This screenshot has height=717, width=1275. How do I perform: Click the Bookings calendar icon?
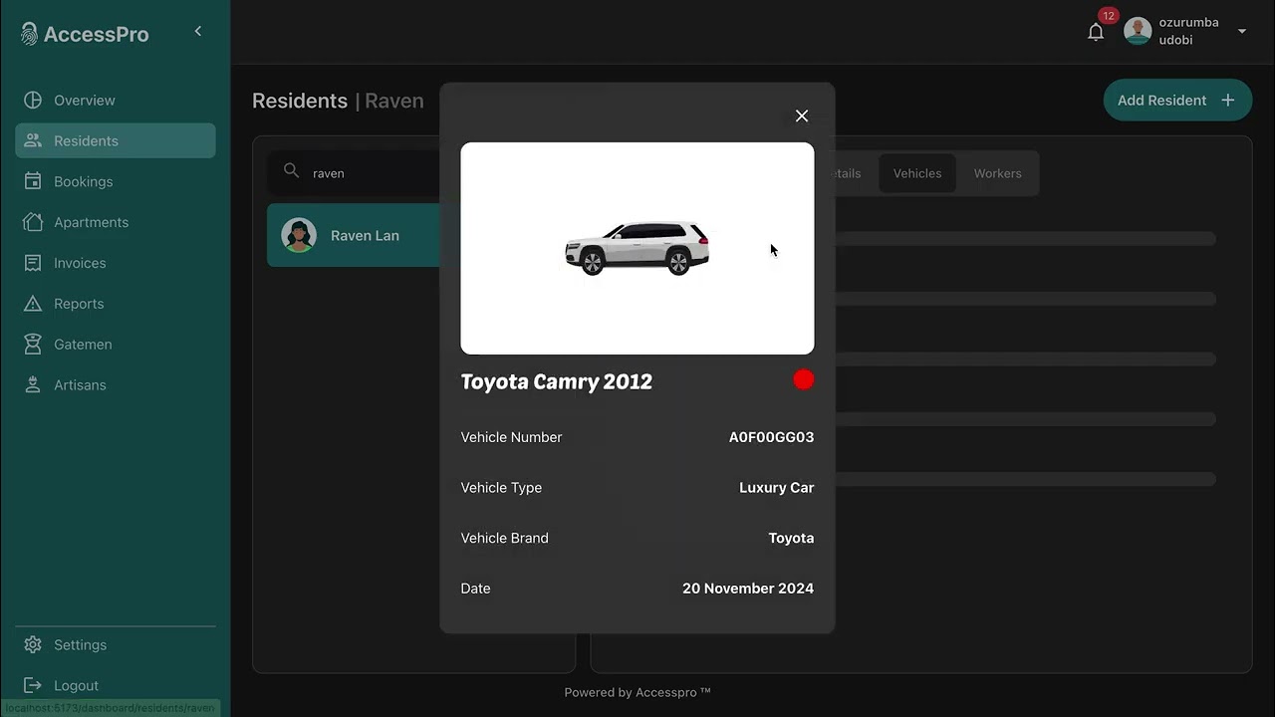pos(33,181)
